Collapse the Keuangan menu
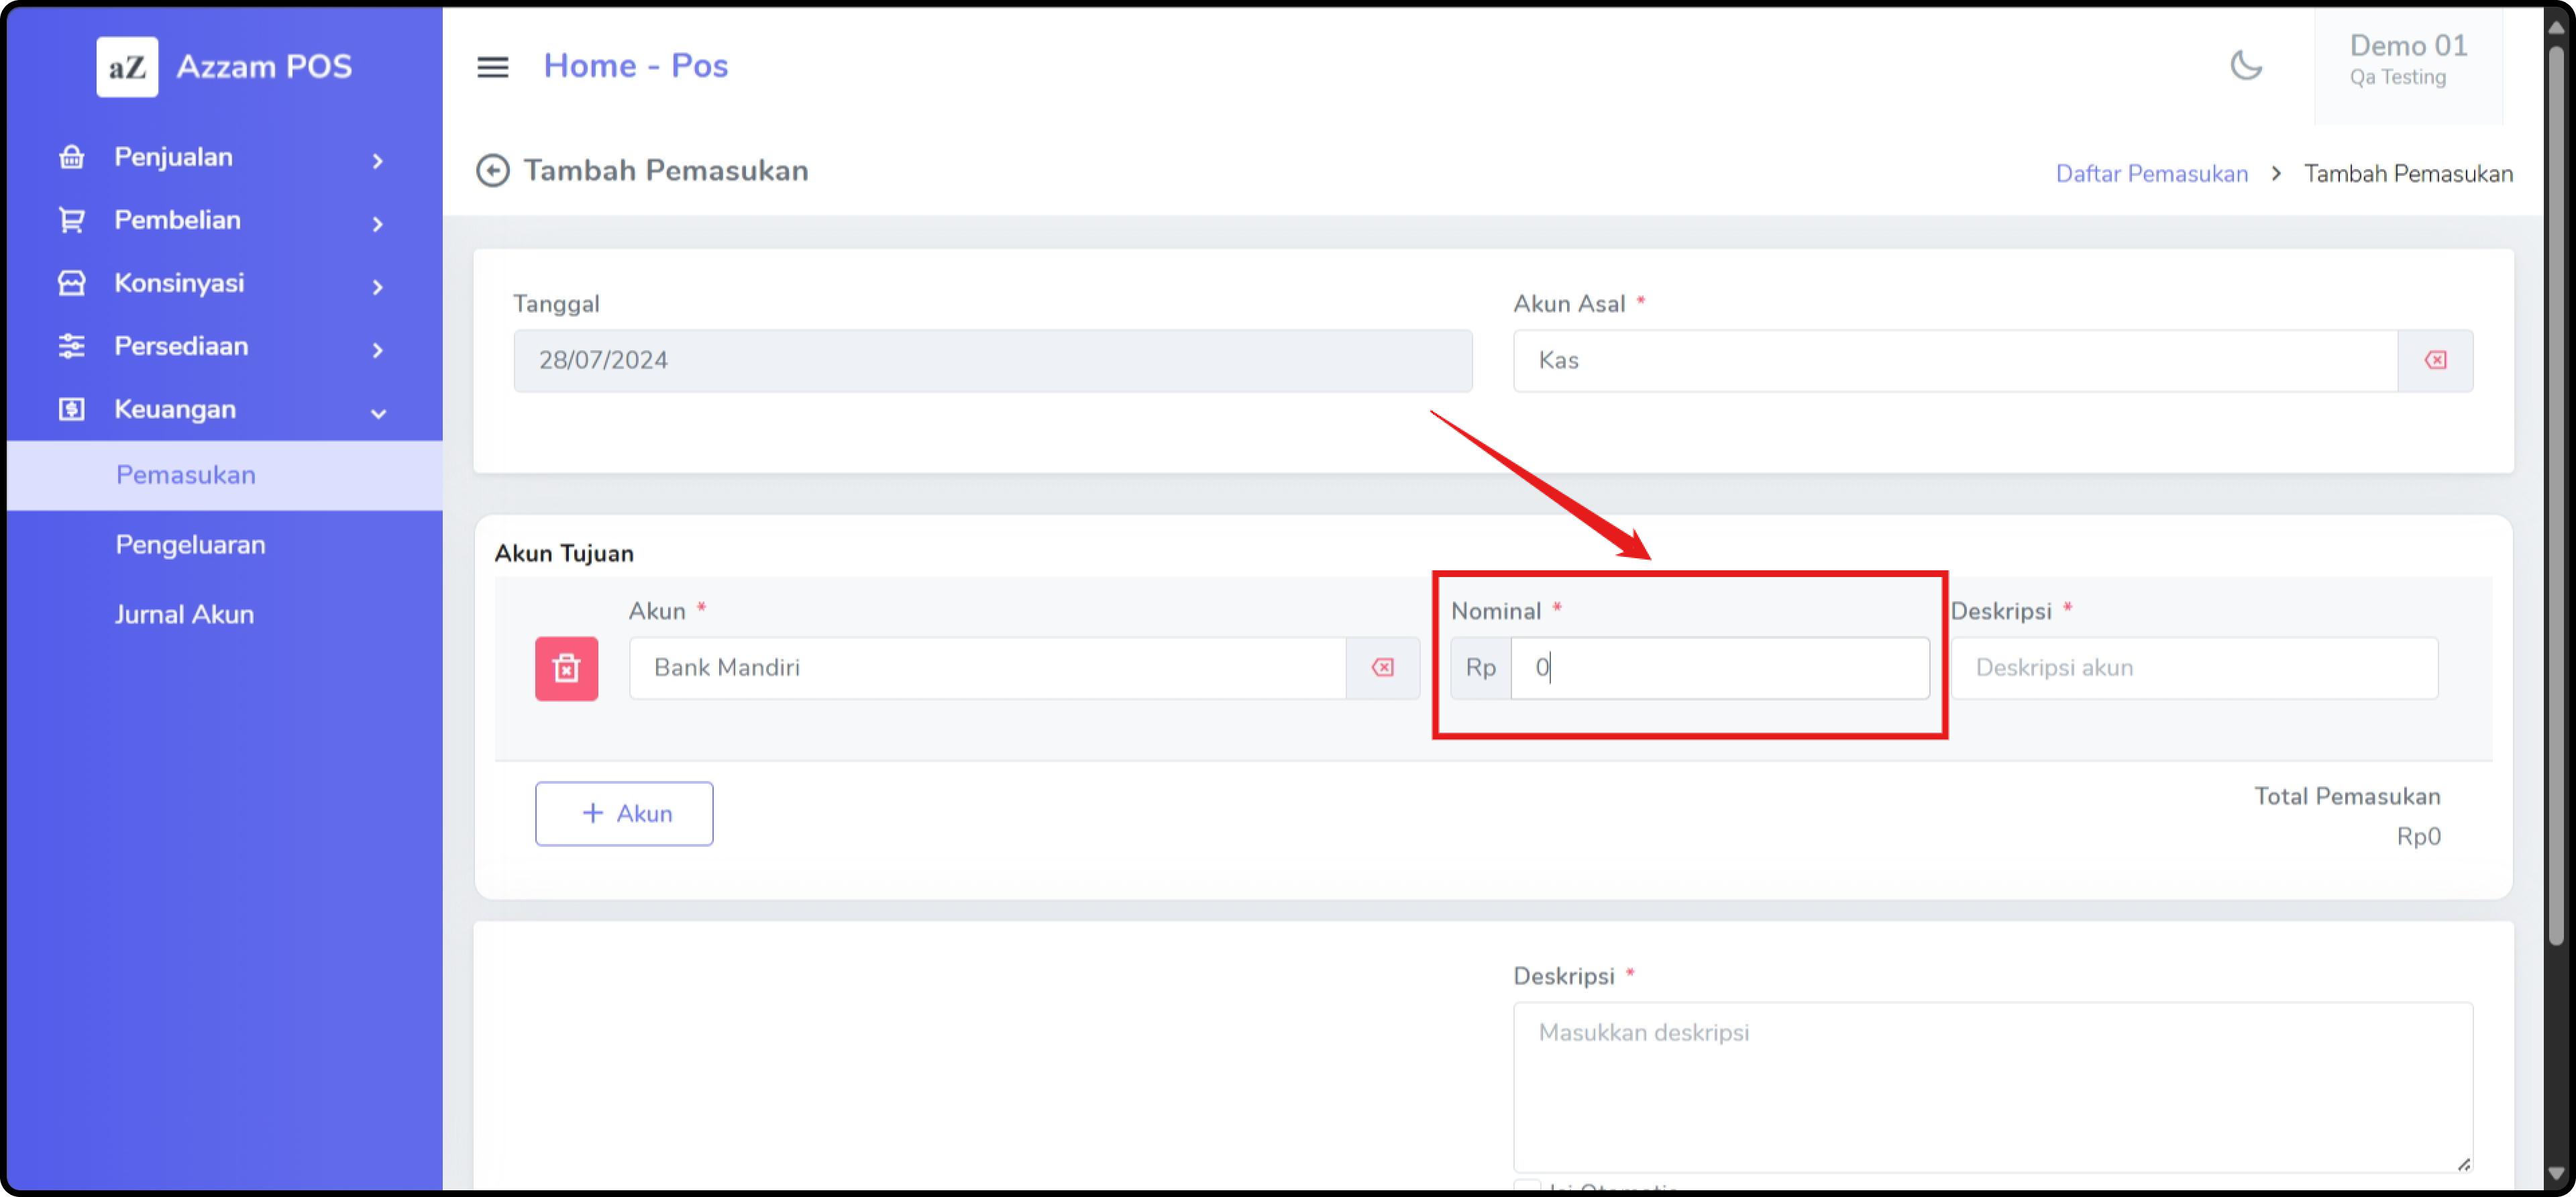The width and height of the screenshot is (2576, 1197). [x=378, y=412]
